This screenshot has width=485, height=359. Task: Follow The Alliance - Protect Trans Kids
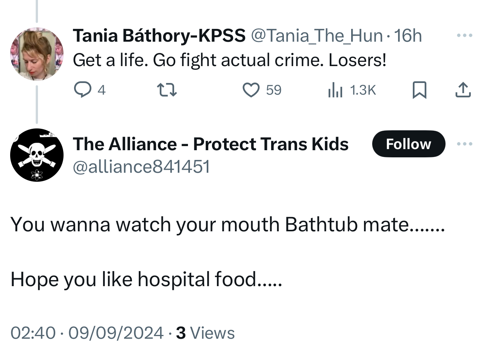(x=408, y=144)
